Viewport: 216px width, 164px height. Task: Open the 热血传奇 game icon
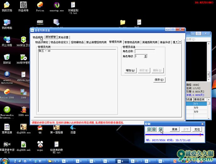coord(23,7)
